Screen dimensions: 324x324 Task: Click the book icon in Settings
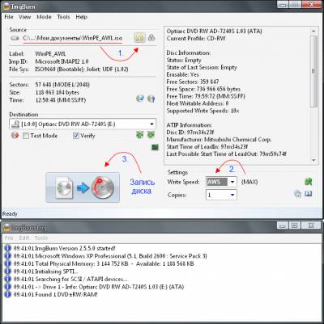pos(309,194)
